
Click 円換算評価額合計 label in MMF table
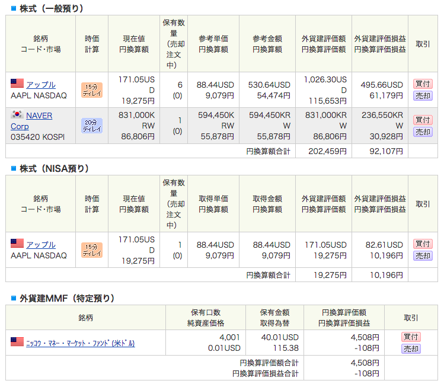click(x=269, y=363)
